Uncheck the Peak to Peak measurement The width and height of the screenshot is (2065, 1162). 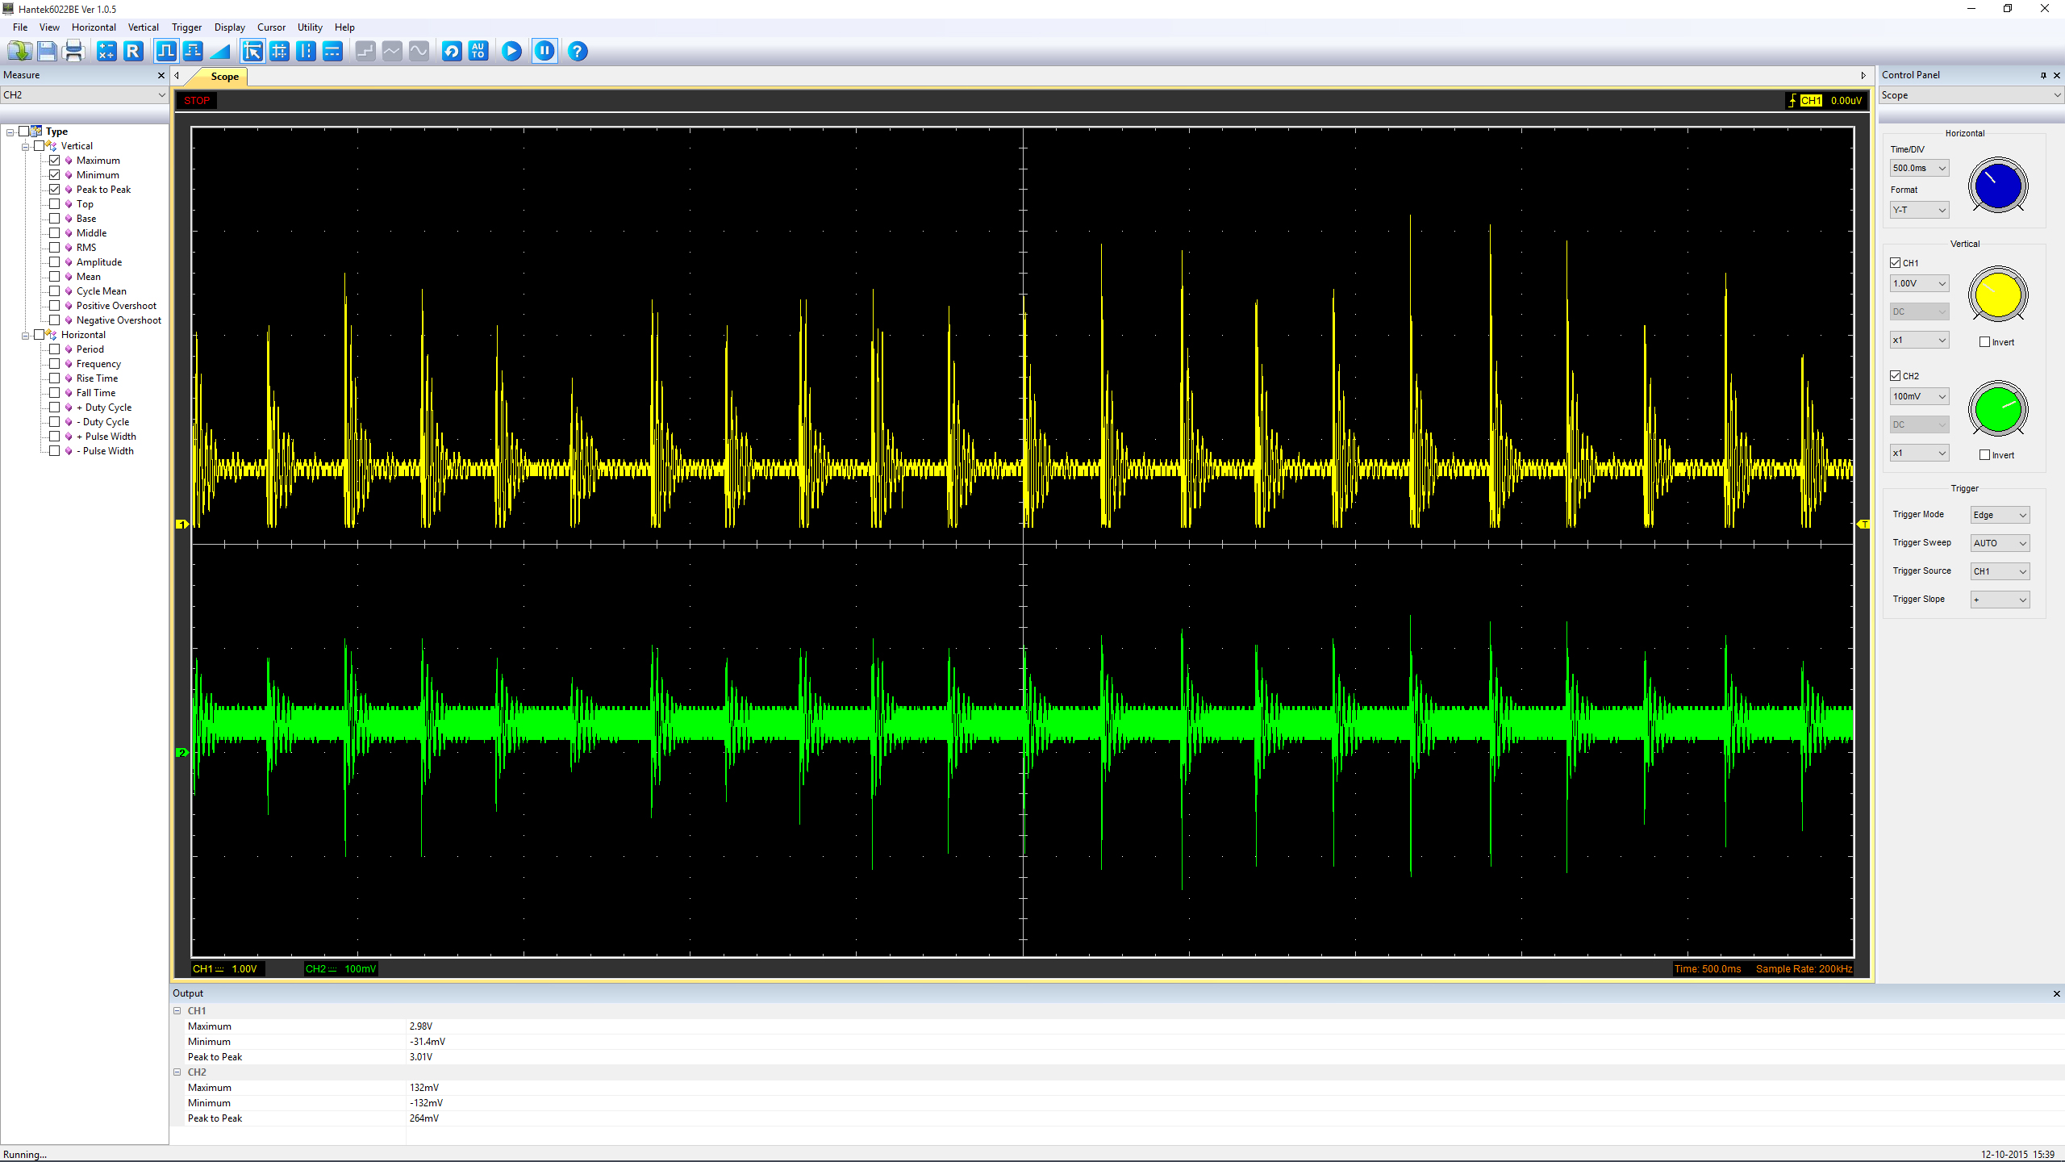pyautogui.click(x=55, y=190)
